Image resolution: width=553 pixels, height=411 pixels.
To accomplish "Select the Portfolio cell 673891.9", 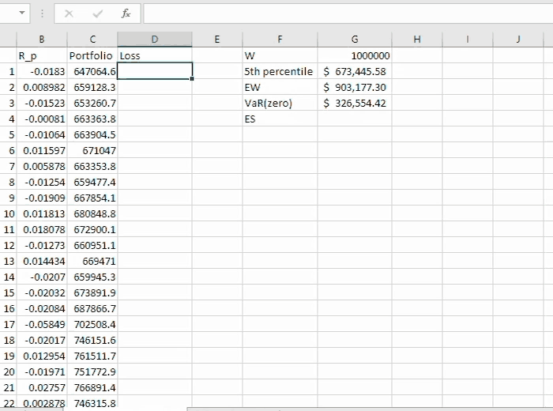I will point(92,292).
